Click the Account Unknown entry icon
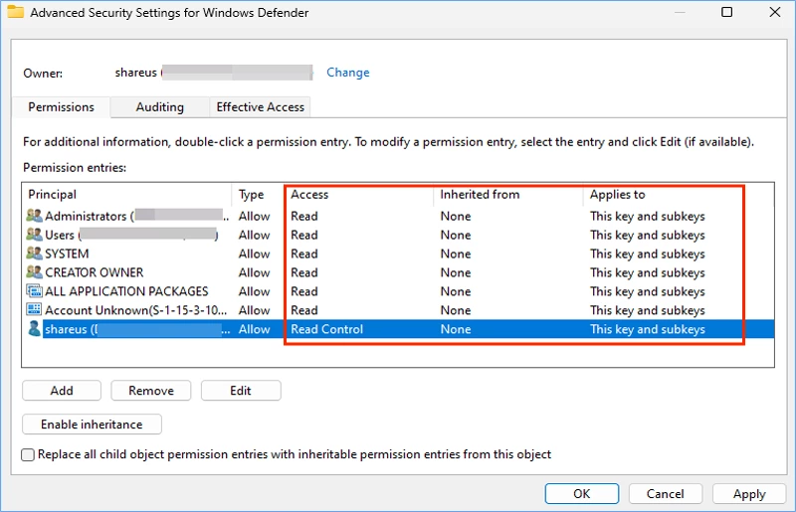The height and width of the screenshot is (512, 796). pos(34,309)
